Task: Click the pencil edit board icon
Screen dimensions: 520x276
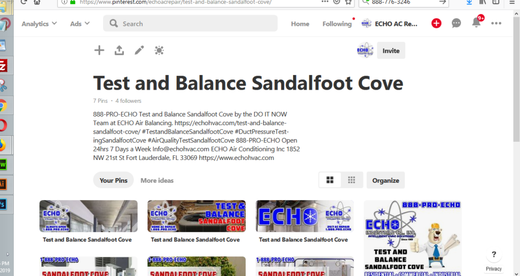Action: [139, 50]
